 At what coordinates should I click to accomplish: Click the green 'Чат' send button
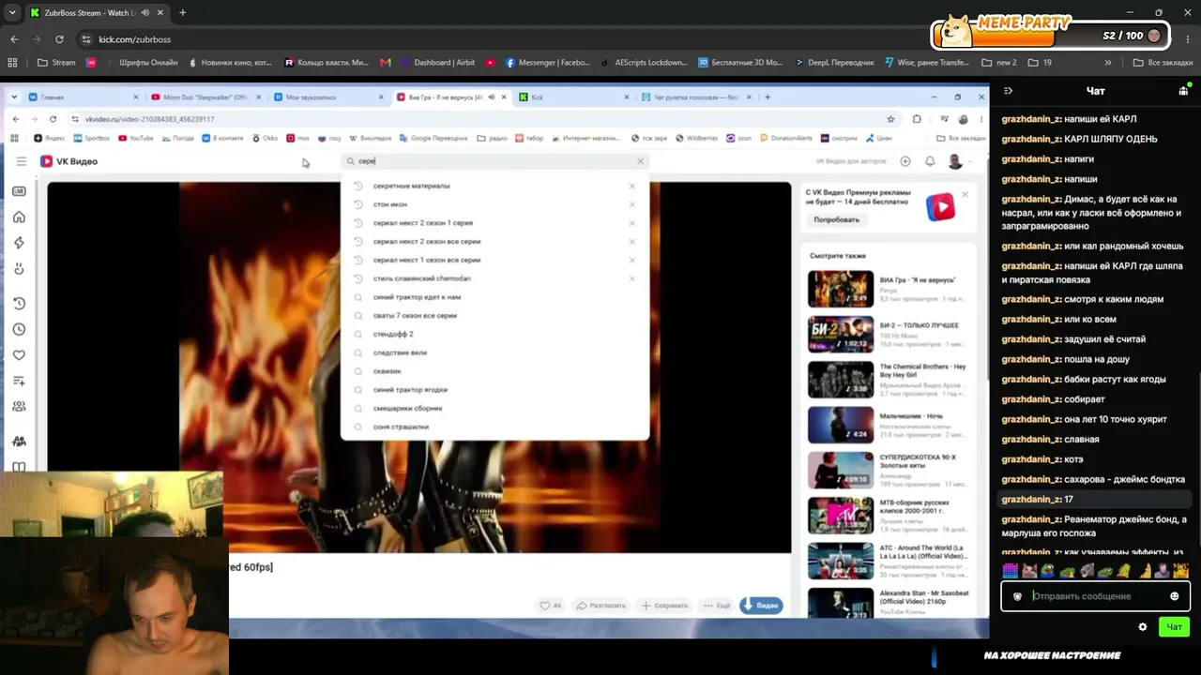[x=1174, y=627]
